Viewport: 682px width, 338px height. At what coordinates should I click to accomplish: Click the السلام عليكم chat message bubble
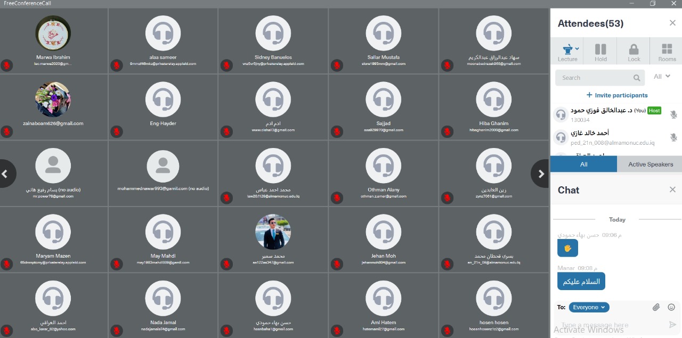[581, 281]
